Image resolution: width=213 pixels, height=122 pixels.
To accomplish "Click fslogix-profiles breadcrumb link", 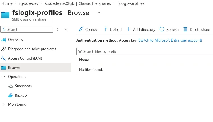I will click(x=131, y=3).
